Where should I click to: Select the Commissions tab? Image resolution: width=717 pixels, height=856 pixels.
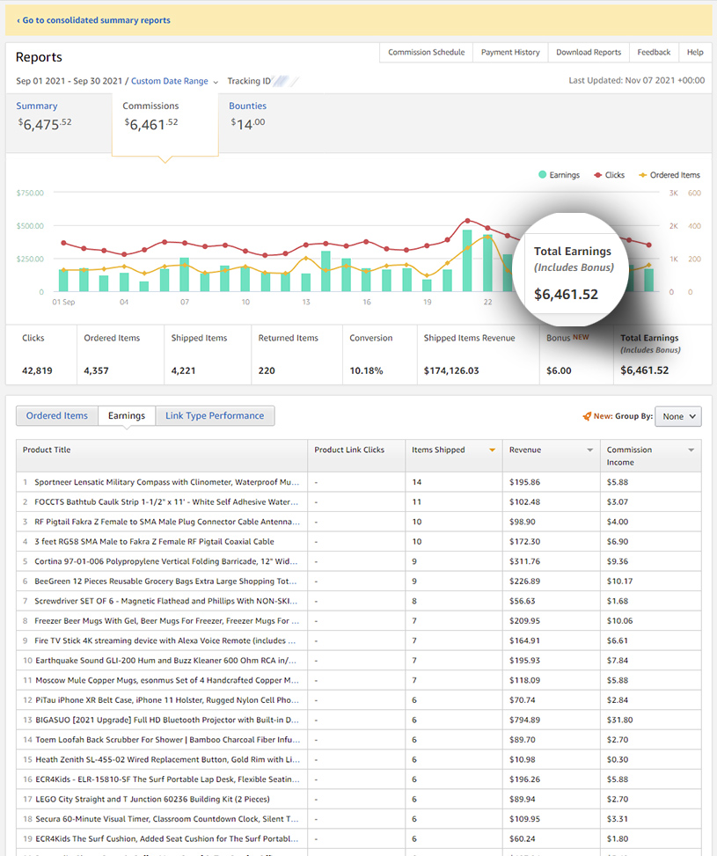165,124
